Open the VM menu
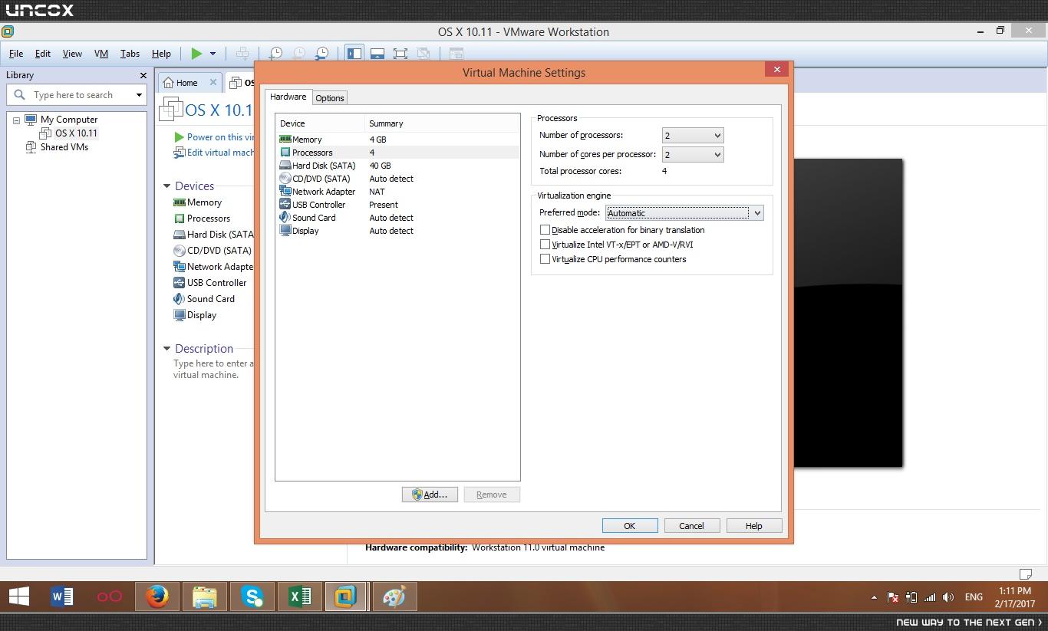The image size is (1048, 631). coord(101,54)
